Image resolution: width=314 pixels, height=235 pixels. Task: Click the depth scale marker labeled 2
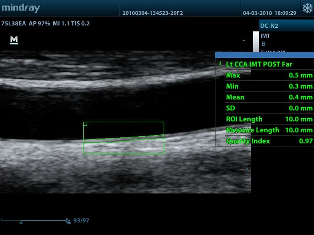point(246,169)
